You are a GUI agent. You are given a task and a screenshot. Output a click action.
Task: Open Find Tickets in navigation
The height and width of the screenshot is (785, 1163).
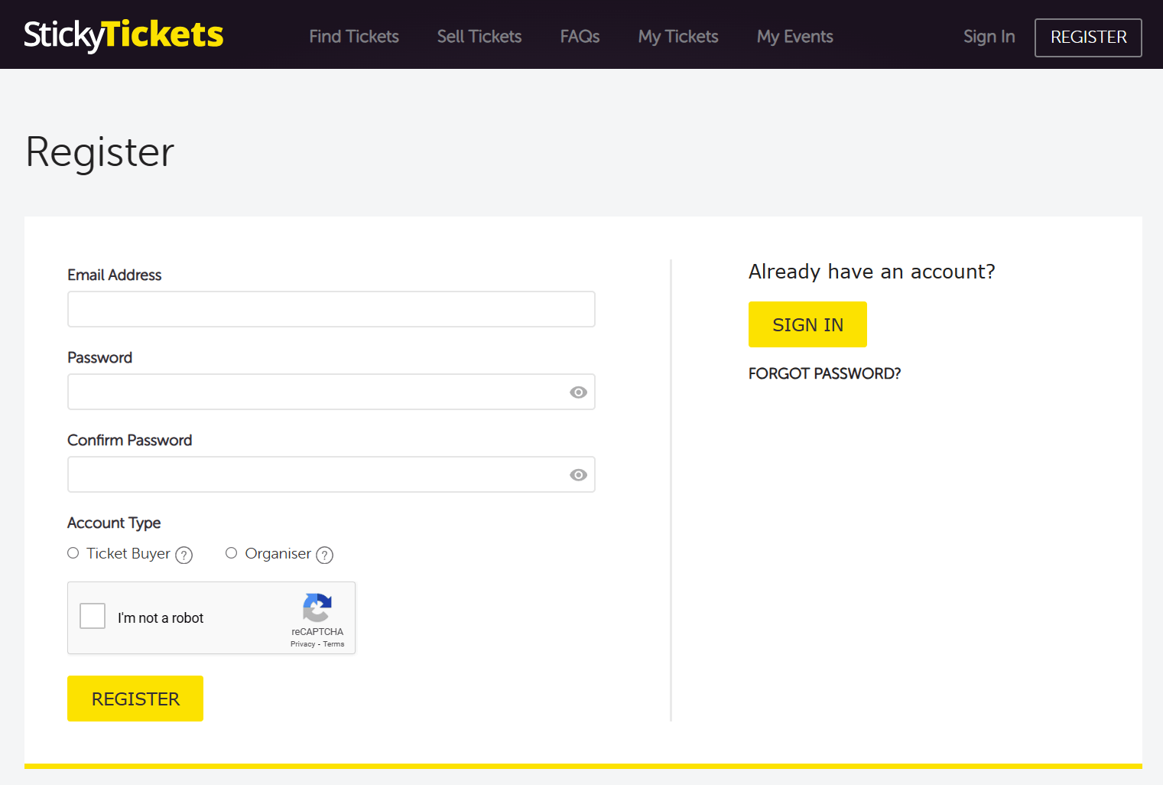[x=354, y=37]
